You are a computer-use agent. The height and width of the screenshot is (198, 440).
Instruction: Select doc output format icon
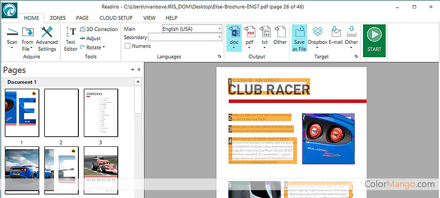234,32
